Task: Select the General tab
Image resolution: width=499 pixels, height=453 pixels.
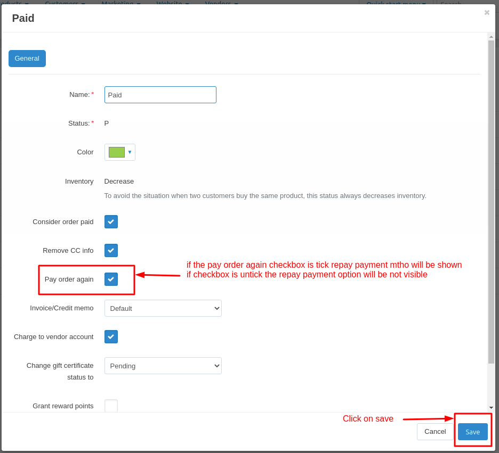Action: (x=27, y=59)
